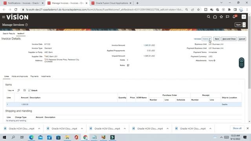Open the action center notifications
The image size is (251, 141).
(245, 137)
